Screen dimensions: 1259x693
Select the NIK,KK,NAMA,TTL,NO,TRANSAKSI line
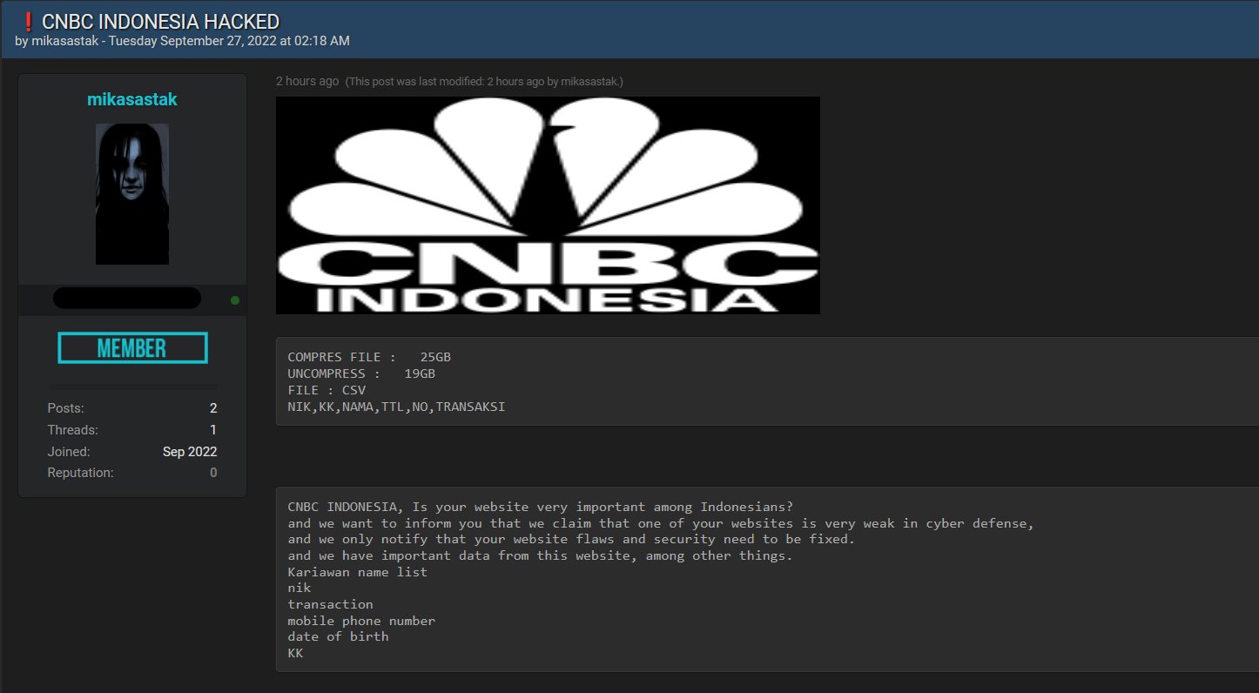tap(396, 407)
